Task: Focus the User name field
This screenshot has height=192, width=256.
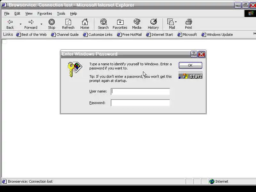Action: click(140, 92)
